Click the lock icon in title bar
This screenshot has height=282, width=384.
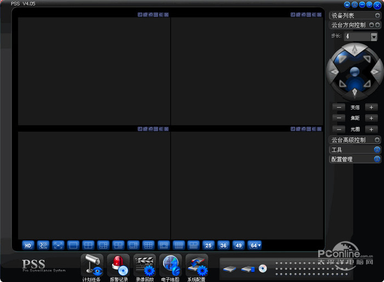(347, 4)
